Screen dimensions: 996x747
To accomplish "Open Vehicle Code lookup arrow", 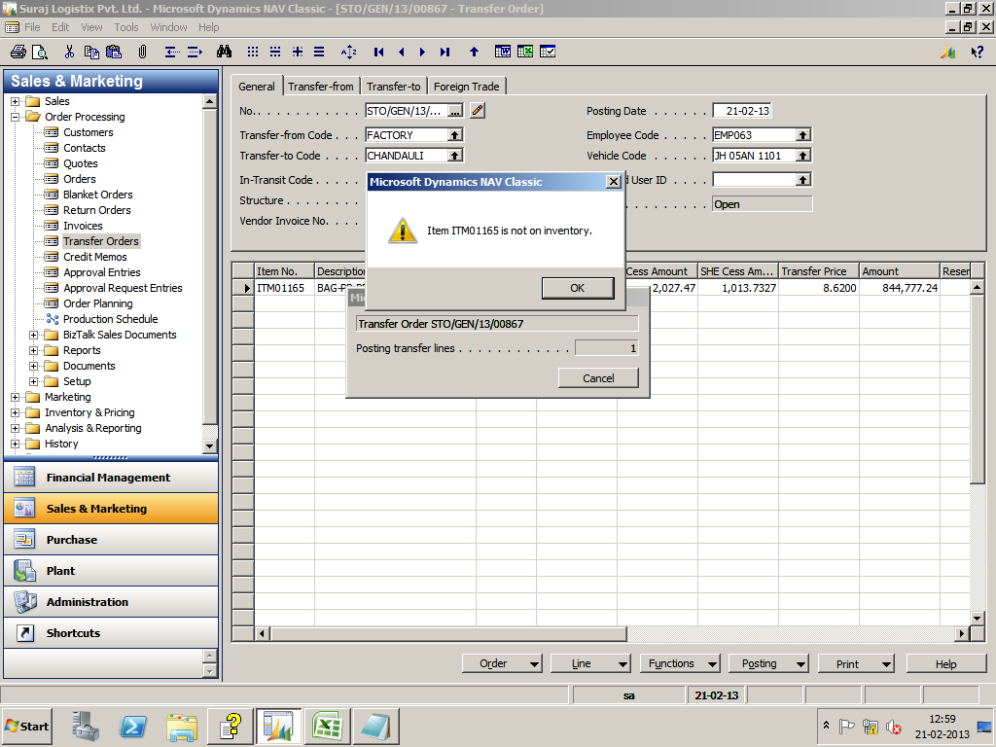I will [x=802, y=156].
